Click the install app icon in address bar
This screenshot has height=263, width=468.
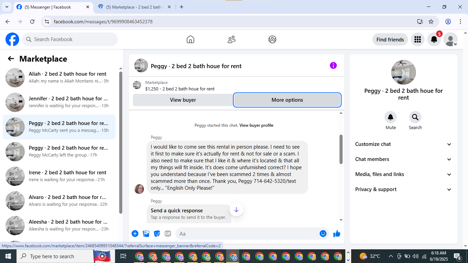click(420, 22)
